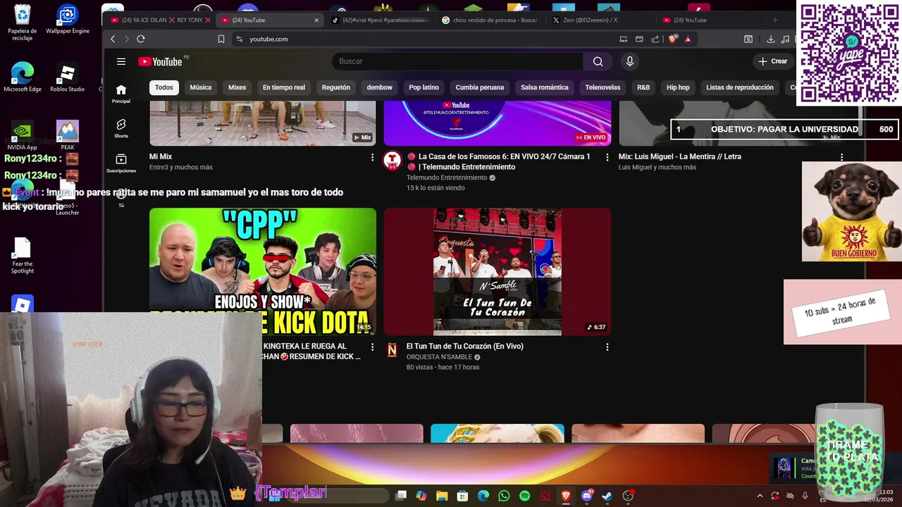Click the Buscar search input field
Image resolution: width=902 pixels, height=507 pixels.
458,61
